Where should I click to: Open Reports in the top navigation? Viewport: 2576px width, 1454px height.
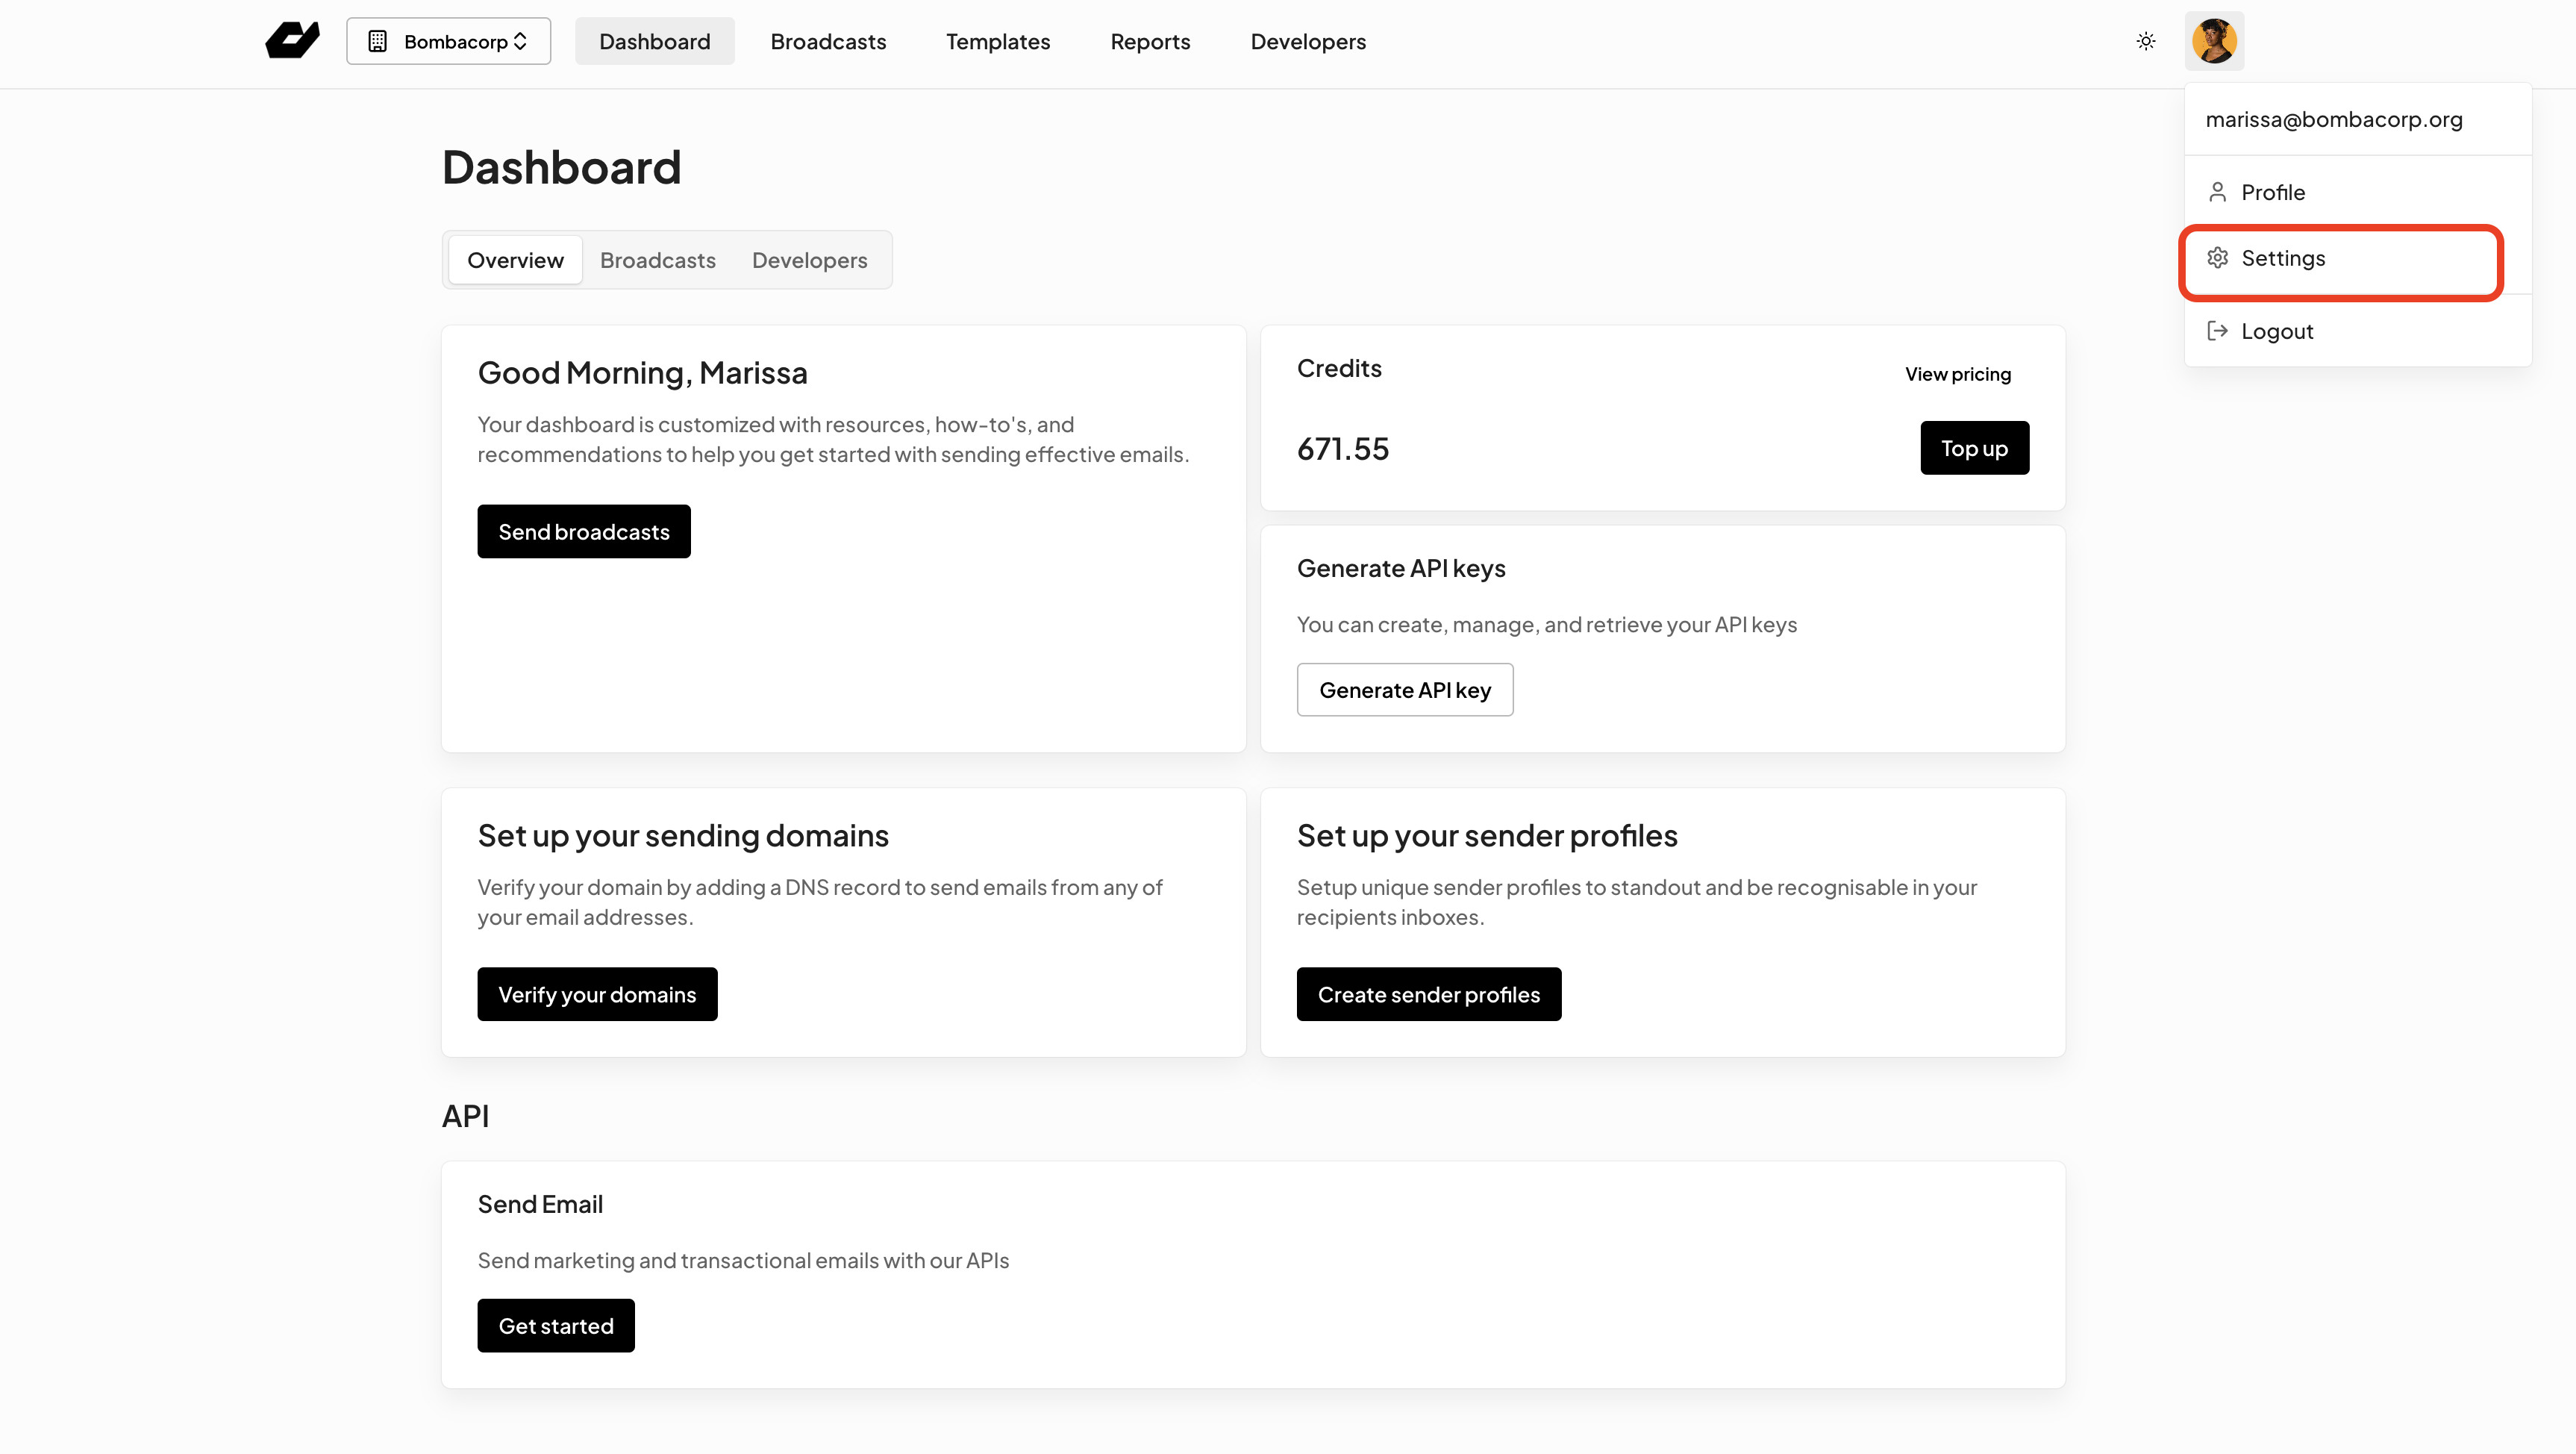[1150, 41]
